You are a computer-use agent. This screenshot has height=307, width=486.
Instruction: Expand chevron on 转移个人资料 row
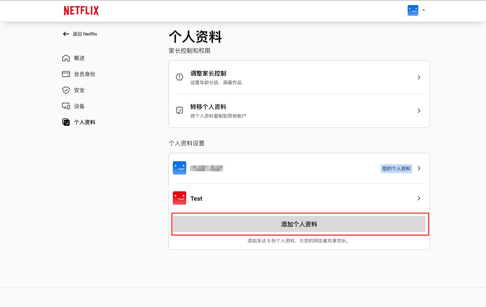tap(419, 111)
